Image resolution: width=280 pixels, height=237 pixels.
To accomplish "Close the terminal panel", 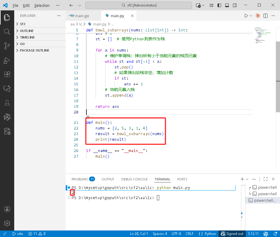I will pos(273,179).
